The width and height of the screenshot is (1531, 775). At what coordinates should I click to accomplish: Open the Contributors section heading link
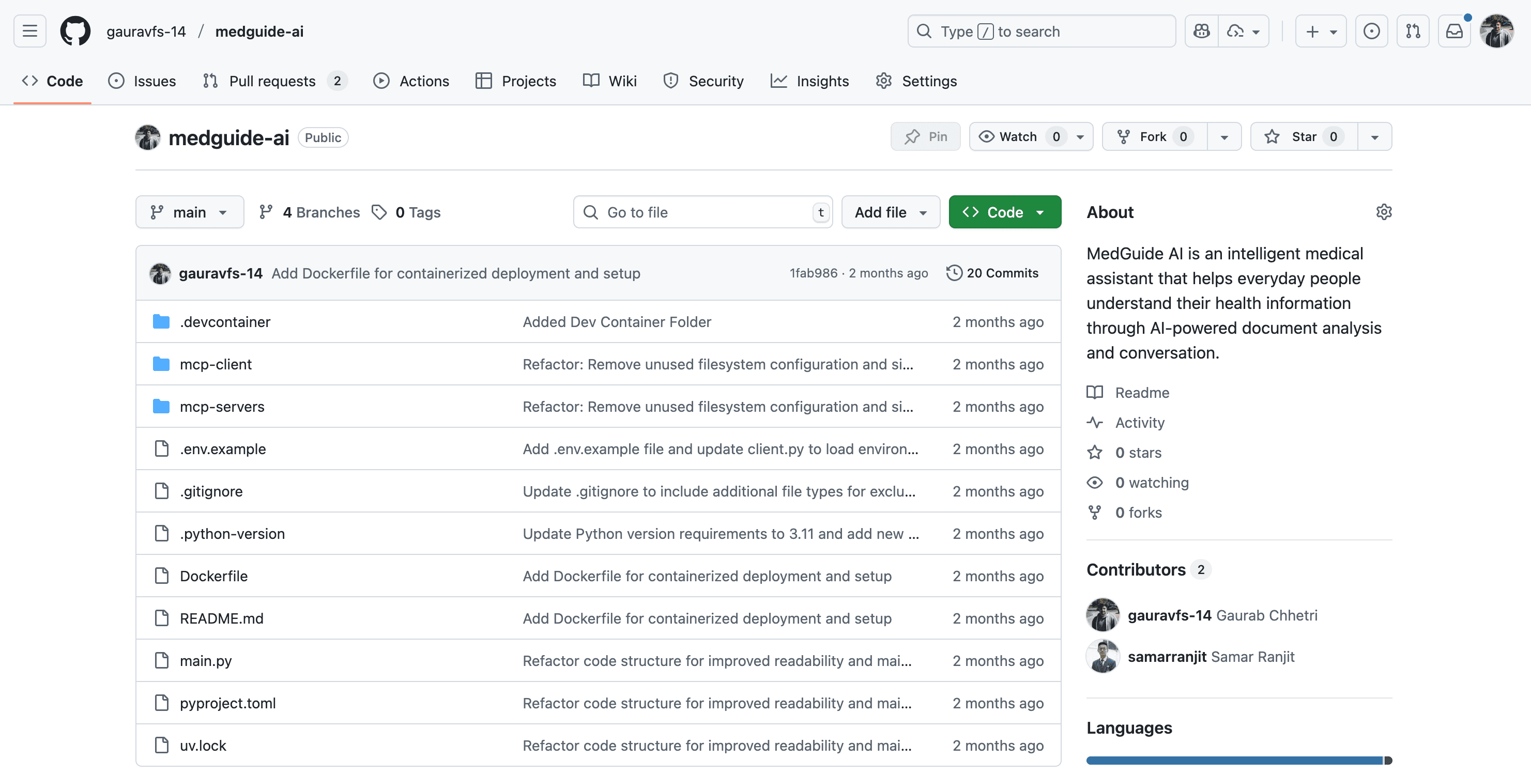coord(1149,569)
